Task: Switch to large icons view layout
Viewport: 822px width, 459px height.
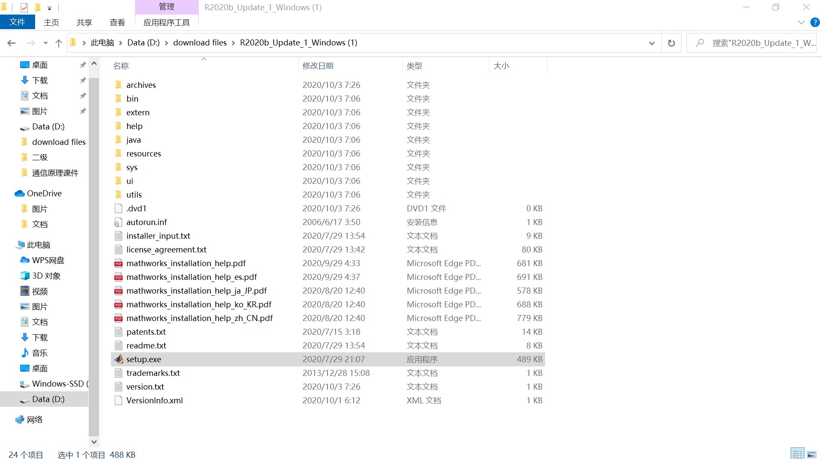Action: (812, 454)
